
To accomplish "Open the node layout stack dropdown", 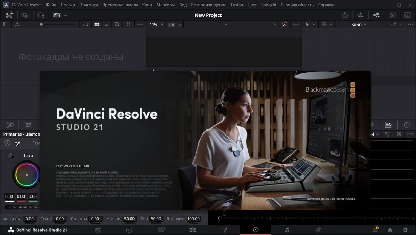I will [327, 24].
